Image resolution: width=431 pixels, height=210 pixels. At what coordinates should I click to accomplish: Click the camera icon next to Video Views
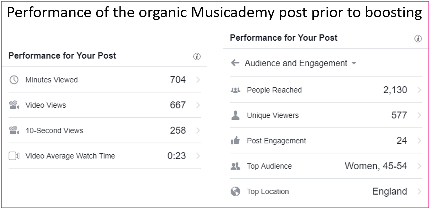[14, 105]
